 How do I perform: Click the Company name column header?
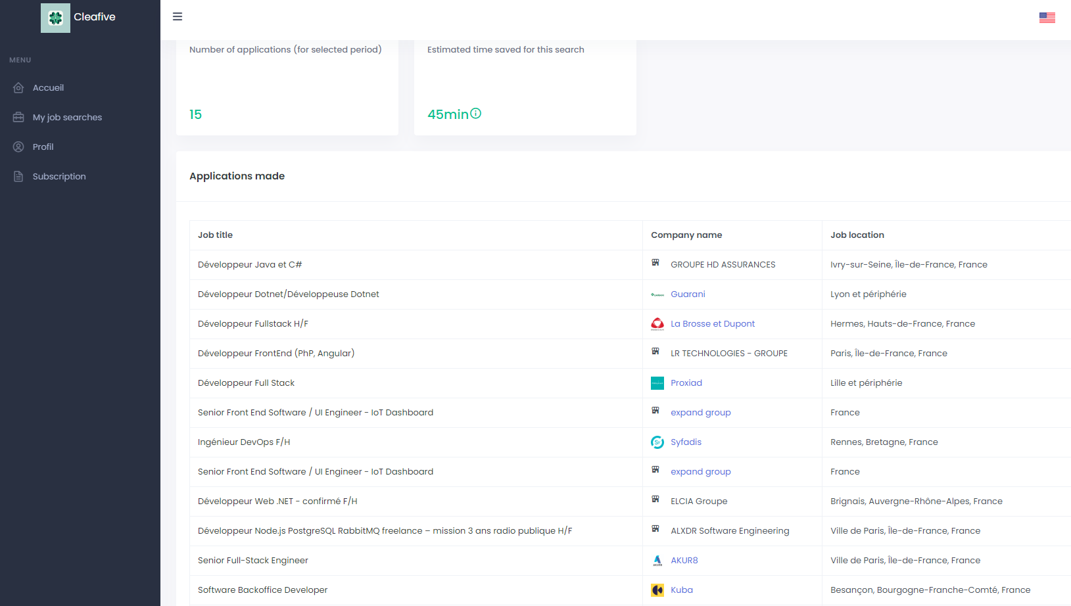point(686,235)
